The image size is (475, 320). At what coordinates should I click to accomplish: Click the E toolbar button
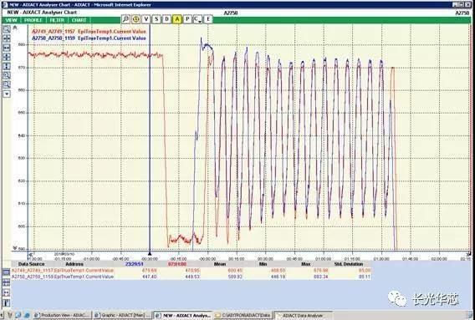click(208, 19)
